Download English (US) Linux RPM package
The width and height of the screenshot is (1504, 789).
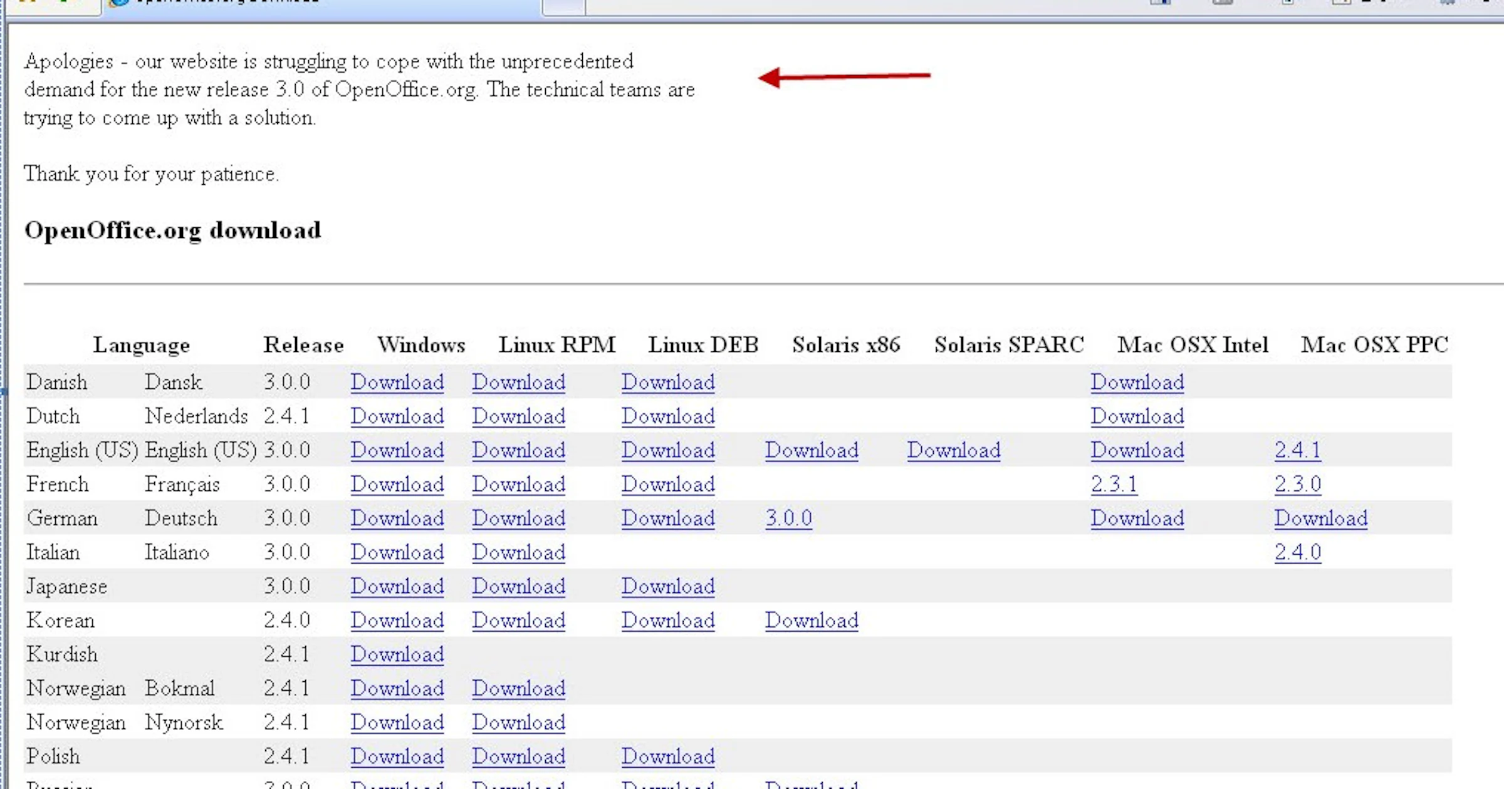click(519, 450)
